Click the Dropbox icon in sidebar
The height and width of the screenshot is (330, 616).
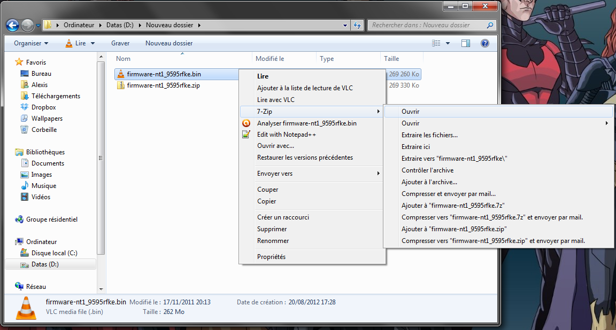25,107
